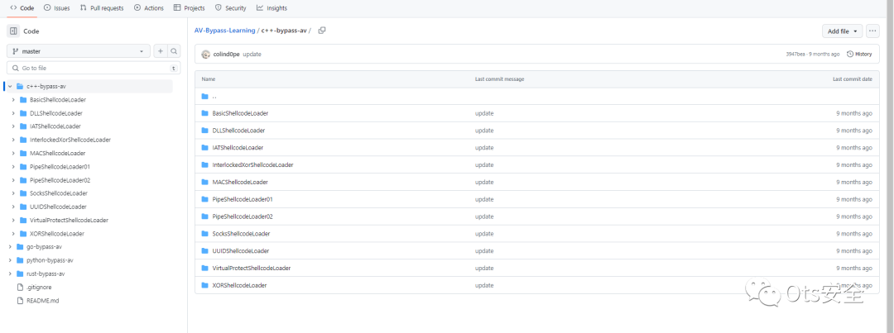894x333 pixels.
Task: Open the Issues tab
Action: (57, 8)
